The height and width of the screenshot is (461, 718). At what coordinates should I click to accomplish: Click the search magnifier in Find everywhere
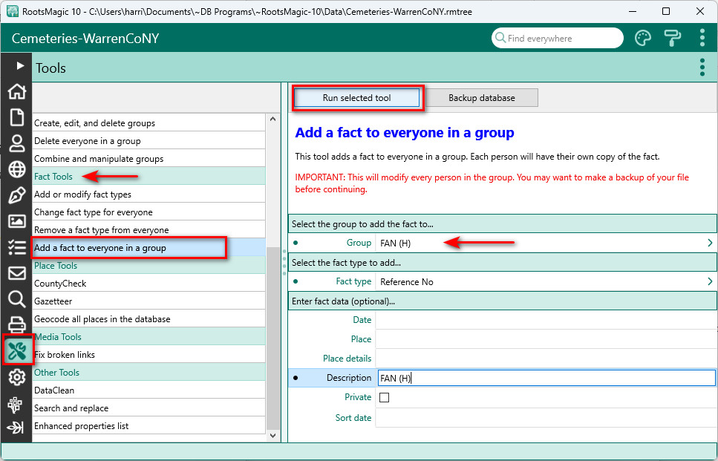[x=500, y=38]
